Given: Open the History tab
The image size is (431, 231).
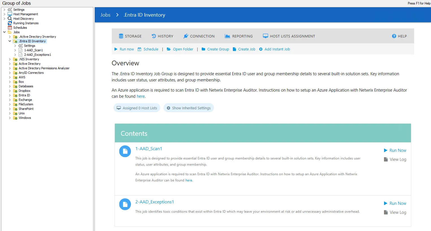Looking at the screenshot, I should click(162, 36).
